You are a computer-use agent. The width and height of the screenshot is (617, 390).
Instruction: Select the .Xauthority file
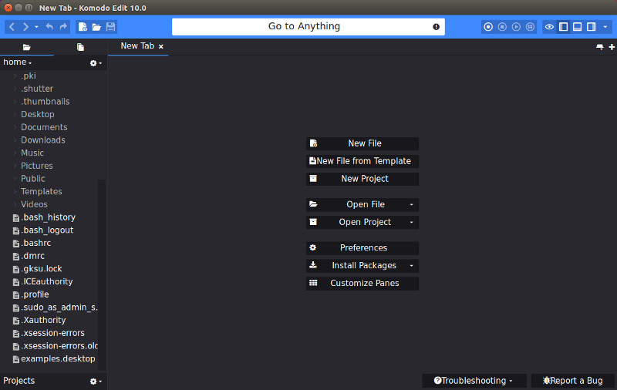click(43, 320)
